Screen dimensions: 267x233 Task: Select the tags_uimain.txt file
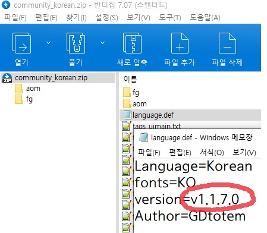[156, 126]
